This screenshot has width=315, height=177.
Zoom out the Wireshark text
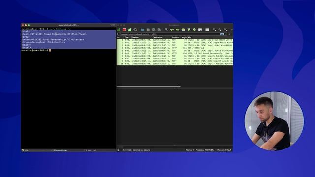click(x=220, y=29)
